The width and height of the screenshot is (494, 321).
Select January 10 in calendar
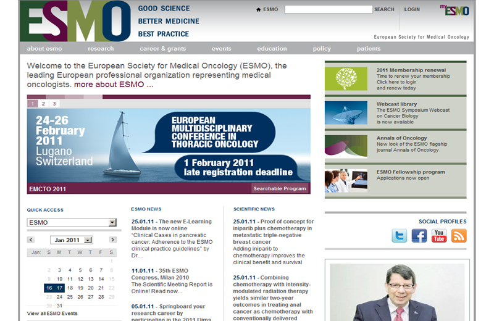click(x=59, y=279)
